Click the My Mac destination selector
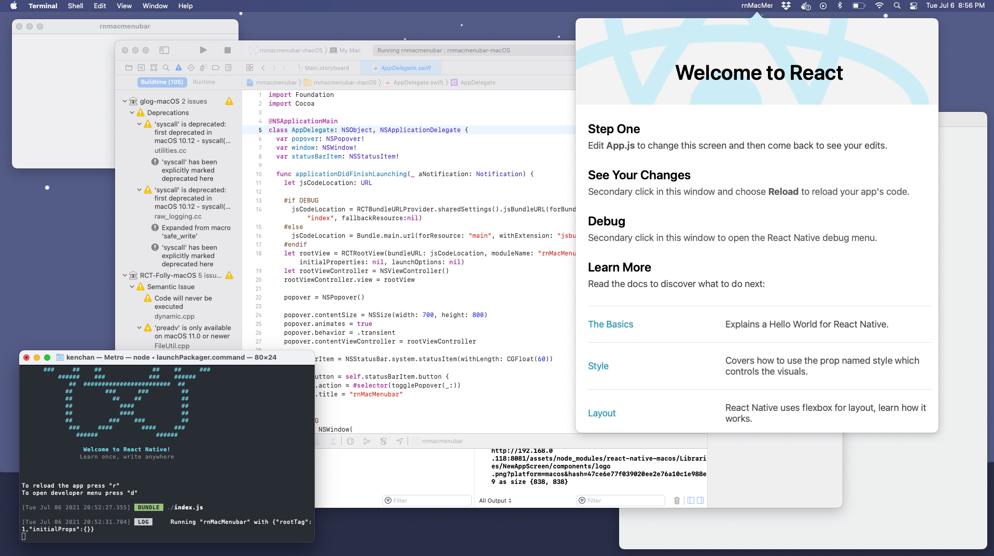Image resolution: width=994 pixels, height=556 pixels. point(345,50)
